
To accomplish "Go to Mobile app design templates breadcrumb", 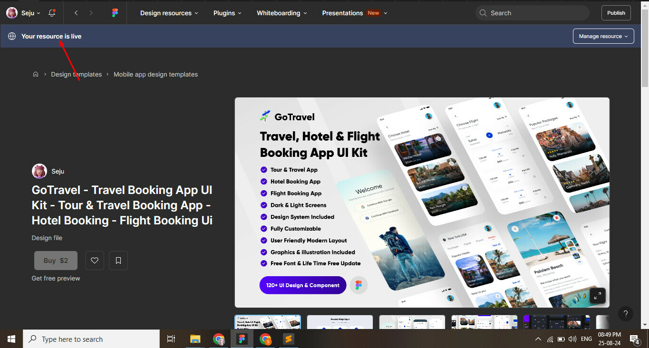I will pos(155,74).
